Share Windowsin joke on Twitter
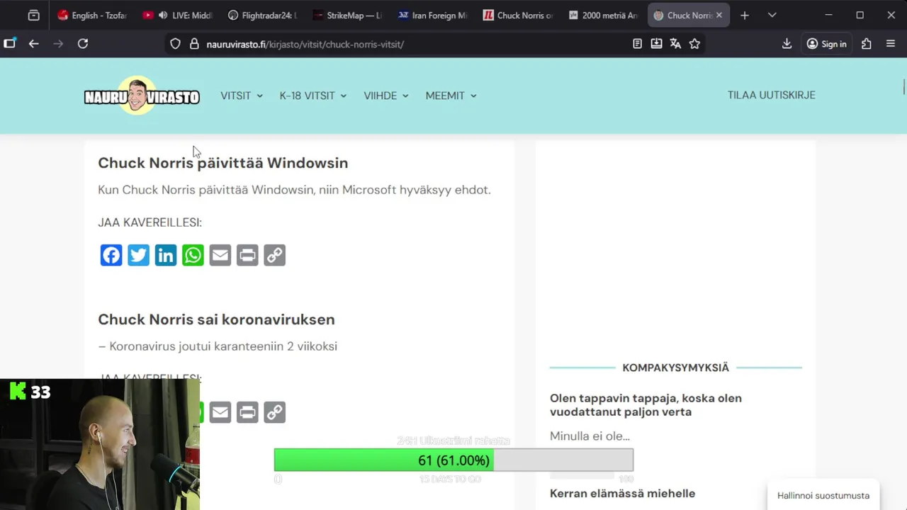 point(138,255)
